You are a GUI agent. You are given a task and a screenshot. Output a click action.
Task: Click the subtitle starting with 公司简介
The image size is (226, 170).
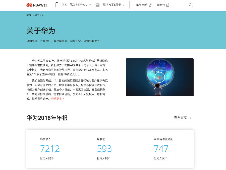click(63, 41)
